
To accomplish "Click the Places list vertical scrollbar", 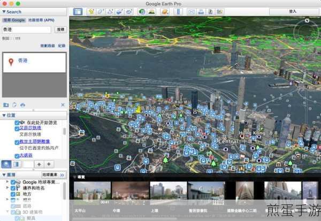I will (64, 132).
